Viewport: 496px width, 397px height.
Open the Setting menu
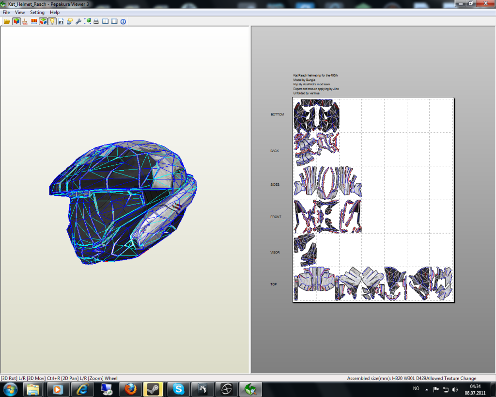coord(37,12)
